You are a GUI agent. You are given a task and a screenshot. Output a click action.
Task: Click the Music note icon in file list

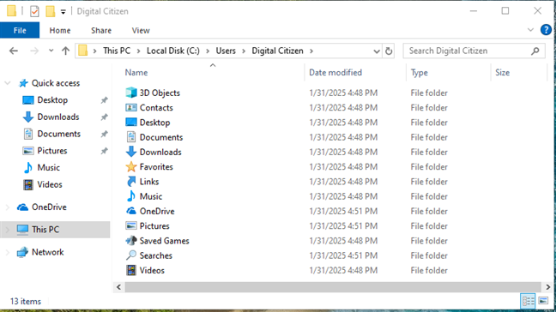(131, 196)
